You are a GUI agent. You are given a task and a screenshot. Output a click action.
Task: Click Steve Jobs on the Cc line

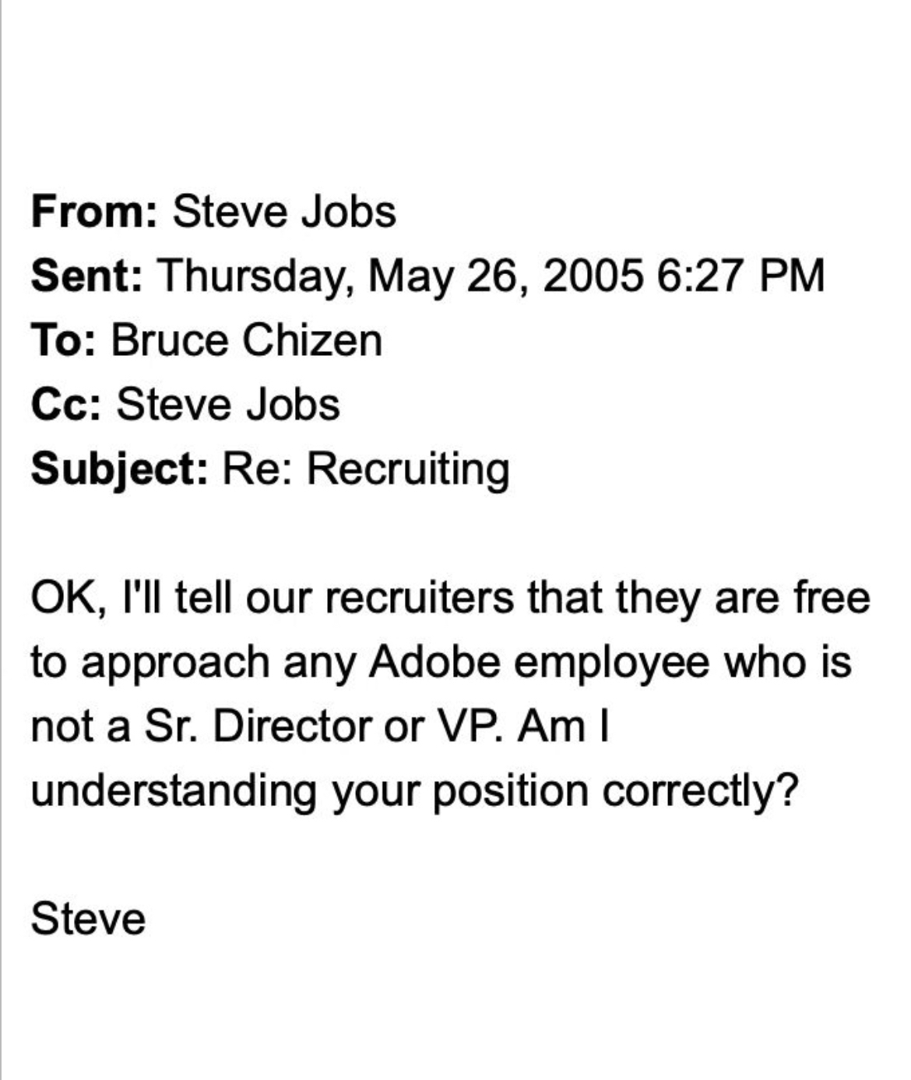228,405
